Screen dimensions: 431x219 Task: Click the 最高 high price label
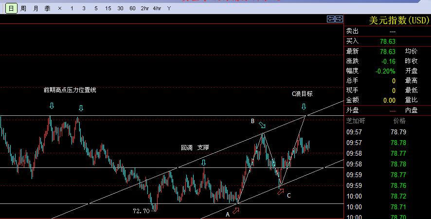tap(411, 81)
